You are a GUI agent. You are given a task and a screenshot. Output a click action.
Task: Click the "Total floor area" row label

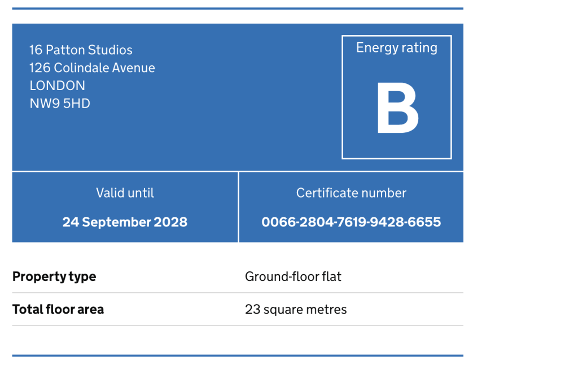58,309
